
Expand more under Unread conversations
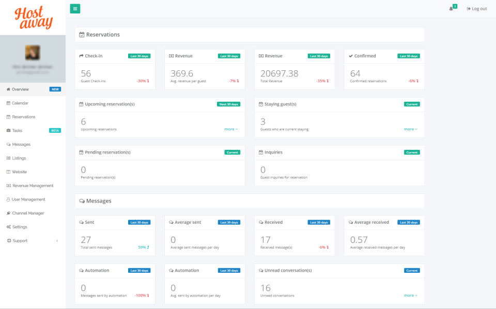[411, 296]
